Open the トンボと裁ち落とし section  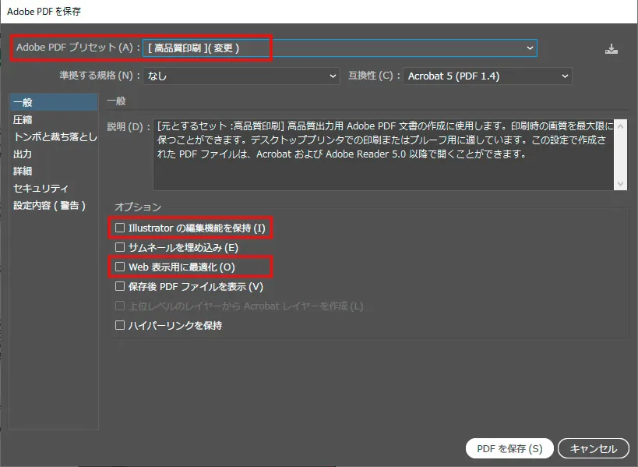[x=55, y=136]
